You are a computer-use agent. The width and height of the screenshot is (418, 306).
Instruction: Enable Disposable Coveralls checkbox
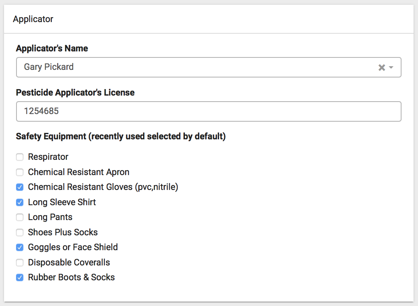20,263
